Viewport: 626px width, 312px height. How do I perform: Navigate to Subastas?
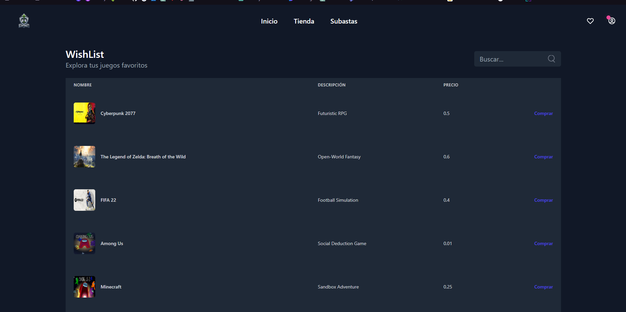click(x=344, y=21)
